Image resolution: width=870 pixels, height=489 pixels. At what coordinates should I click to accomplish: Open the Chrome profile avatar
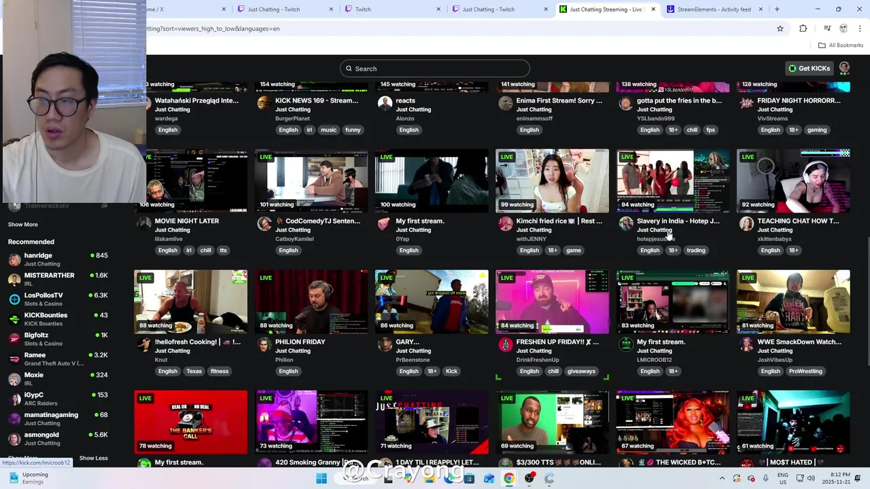click(843, 29)
